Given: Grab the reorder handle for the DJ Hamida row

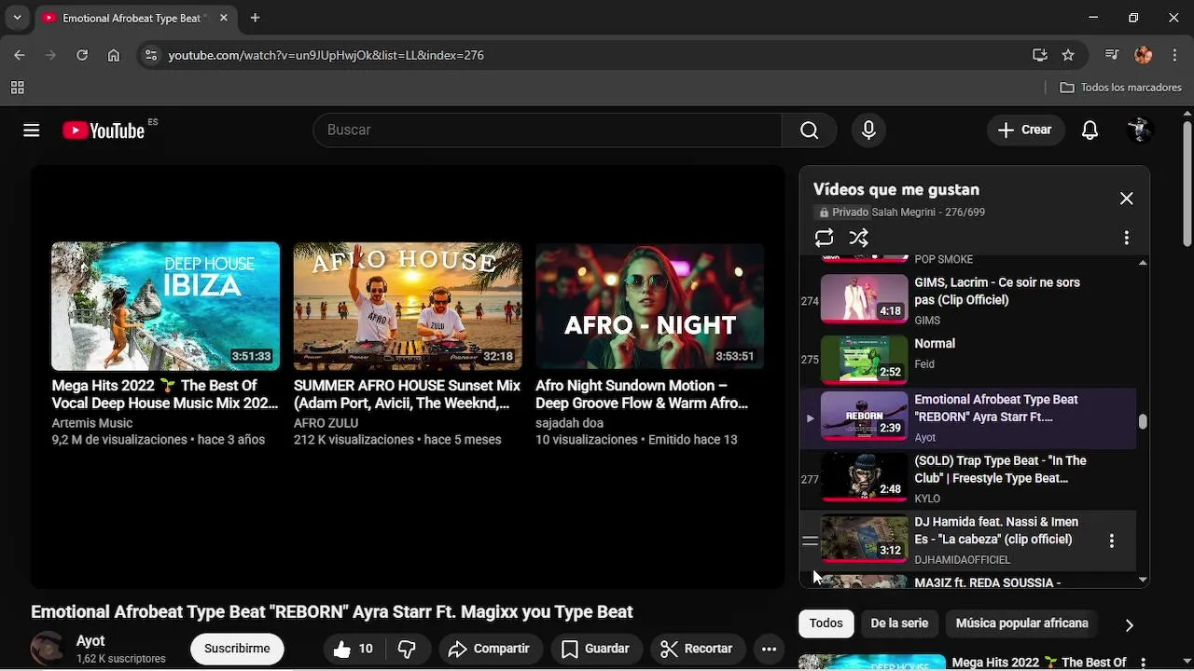Looking at the screenshot, I should tap(810, 541).
